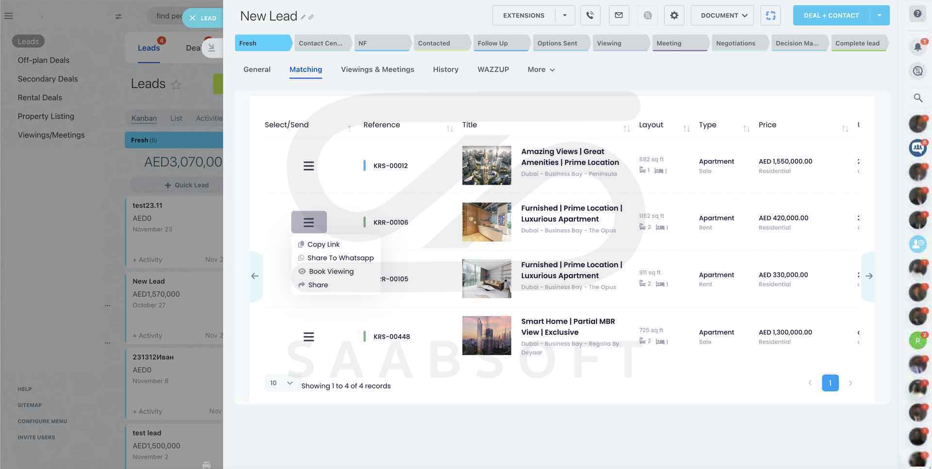932x469 pixels.
Task: Click the KRR-00106 listing thumbnail
Action: 486,222
